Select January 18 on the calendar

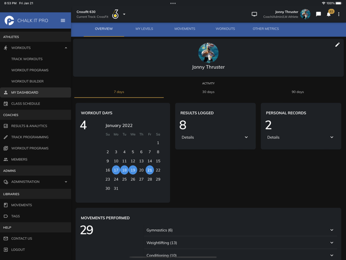(125, 170)
